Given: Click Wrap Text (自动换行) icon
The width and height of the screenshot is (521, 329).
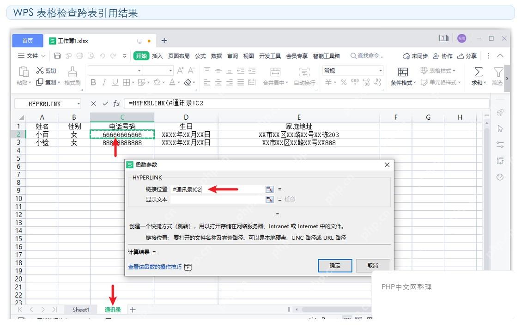Looking at the screenshot, I should [304, 72].
